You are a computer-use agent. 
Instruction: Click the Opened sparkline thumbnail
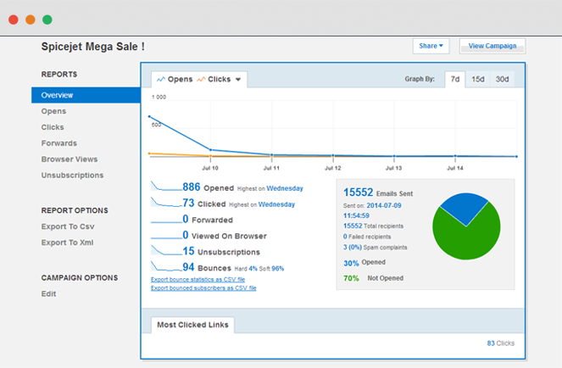[x=166, y=186]
